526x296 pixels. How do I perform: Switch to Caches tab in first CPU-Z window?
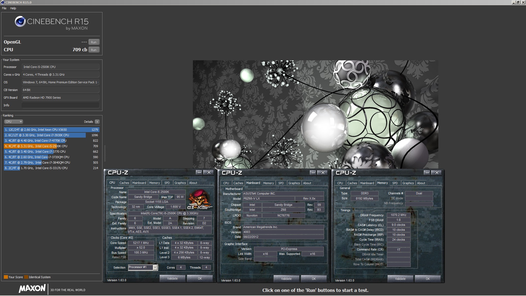click(124, 183)
